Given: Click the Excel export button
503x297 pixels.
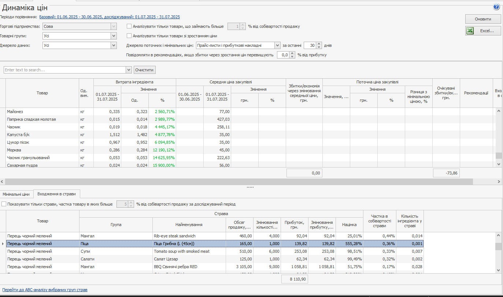Looking at the screenshot, I should click(483, 31).
